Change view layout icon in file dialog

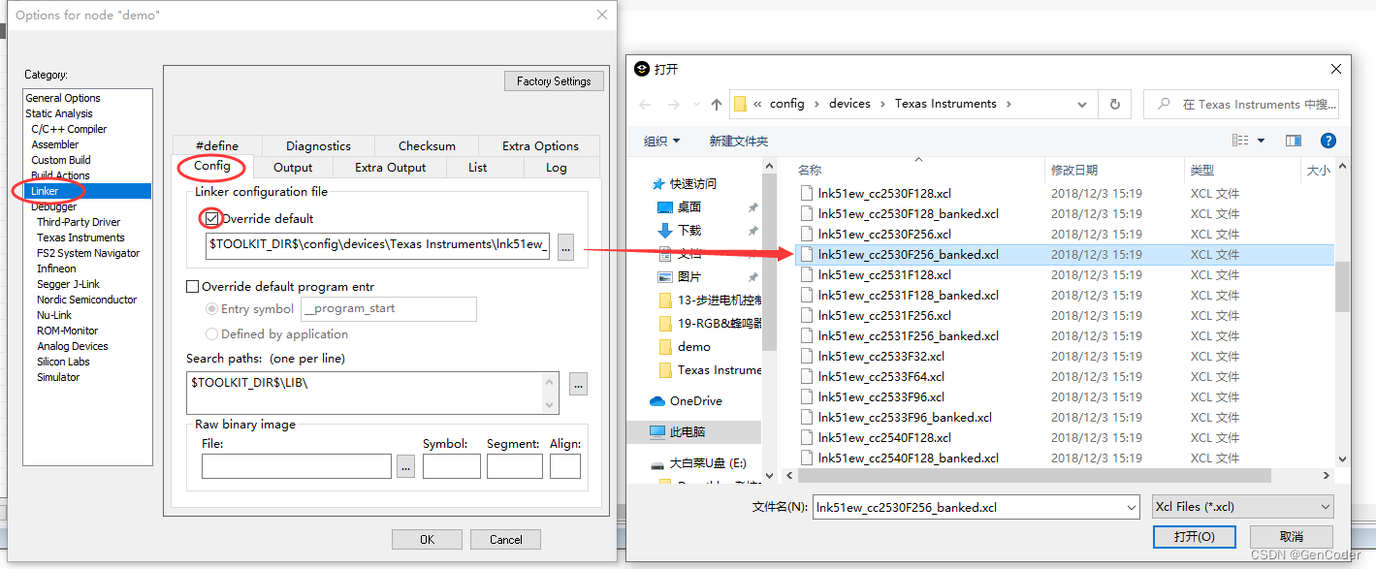point(1240,141)
